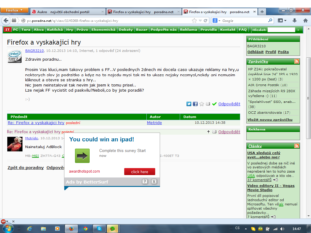Open Pošta link in login panel
Screen dimensions: 311x233
(x=283, y=52)
